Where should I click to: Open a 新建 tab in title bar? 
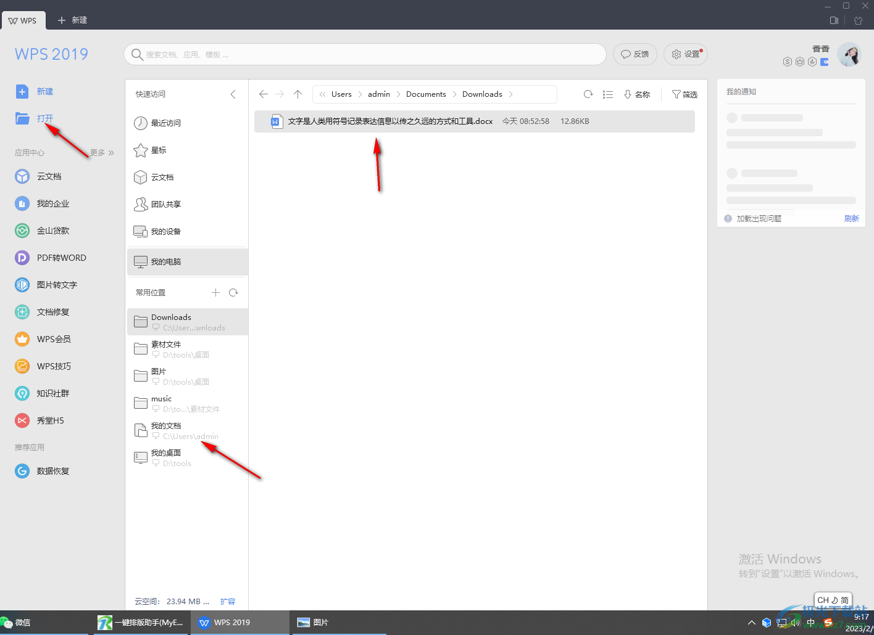click(x=72, y=20)
